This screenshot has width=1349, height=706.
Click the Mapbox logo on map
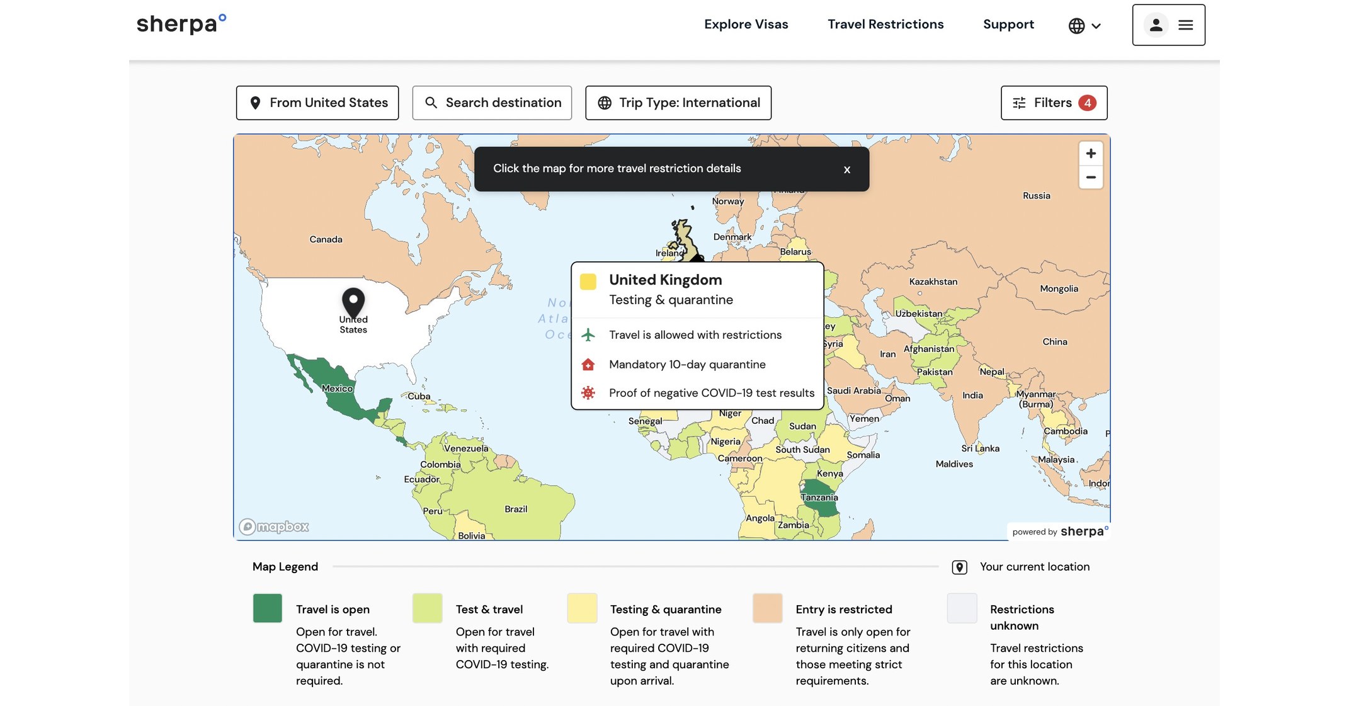click(x=274, y=527)
